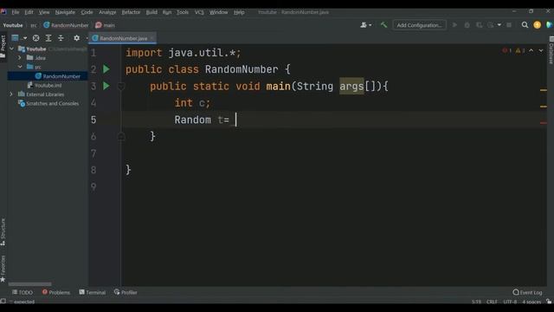
Task: Click the src breadcrumb in navigation bar
Action: click(x=34, y=25)
